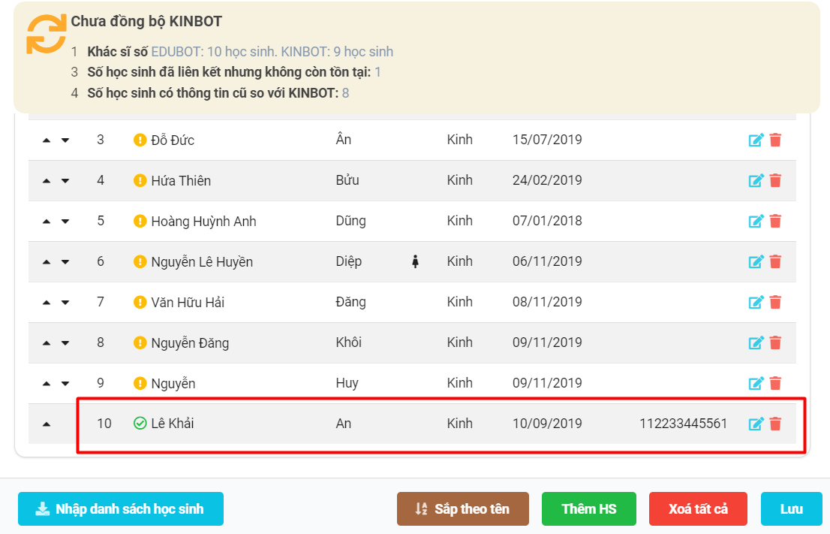Click the KINBOT sync refresh icon
830x534 pixels.
tap(46, 34)
